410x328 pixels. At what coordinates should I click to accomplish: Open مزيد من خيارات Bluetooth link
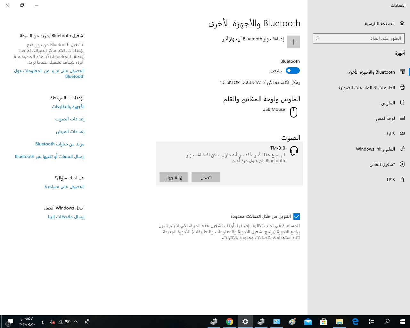click(60, 144)
